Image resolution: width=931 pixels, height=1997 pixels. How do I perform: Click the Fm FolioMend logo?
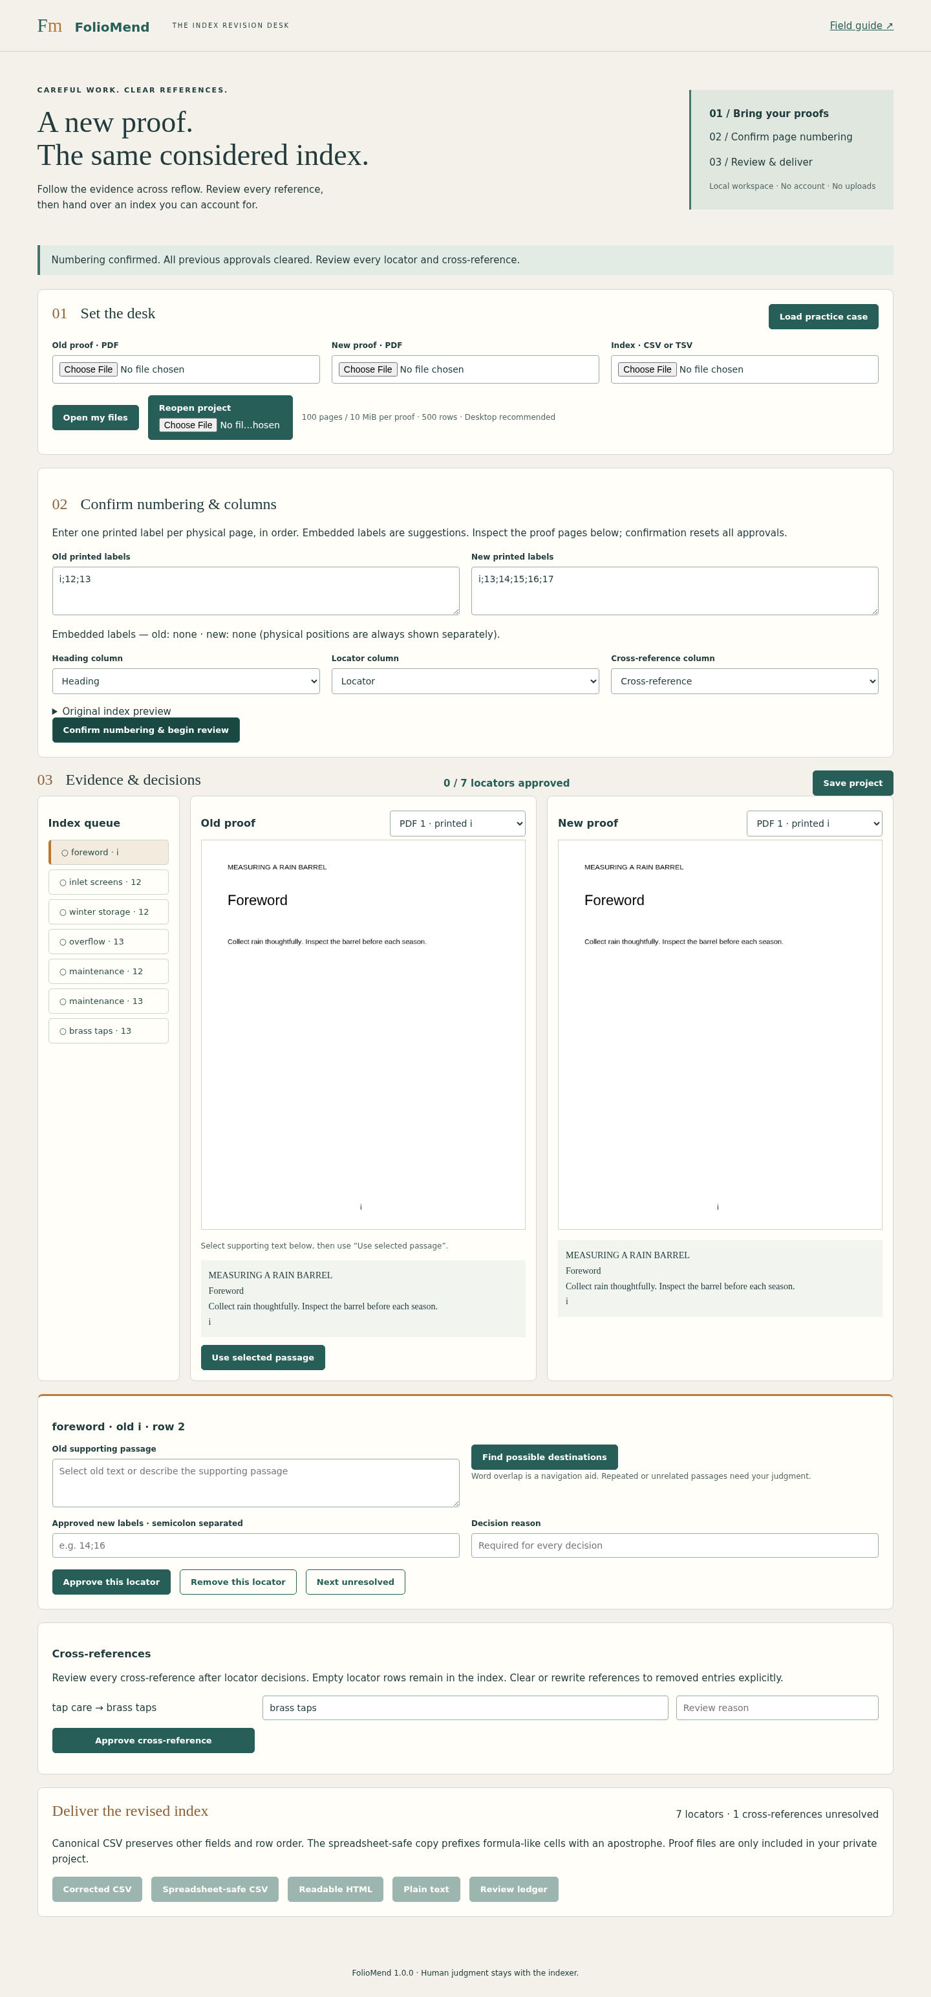click(93, 27)
